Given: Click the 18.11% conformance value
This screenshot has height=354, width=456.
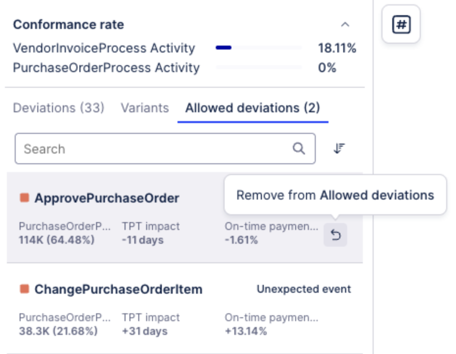Looking at the screenshot, I should 337,48.
